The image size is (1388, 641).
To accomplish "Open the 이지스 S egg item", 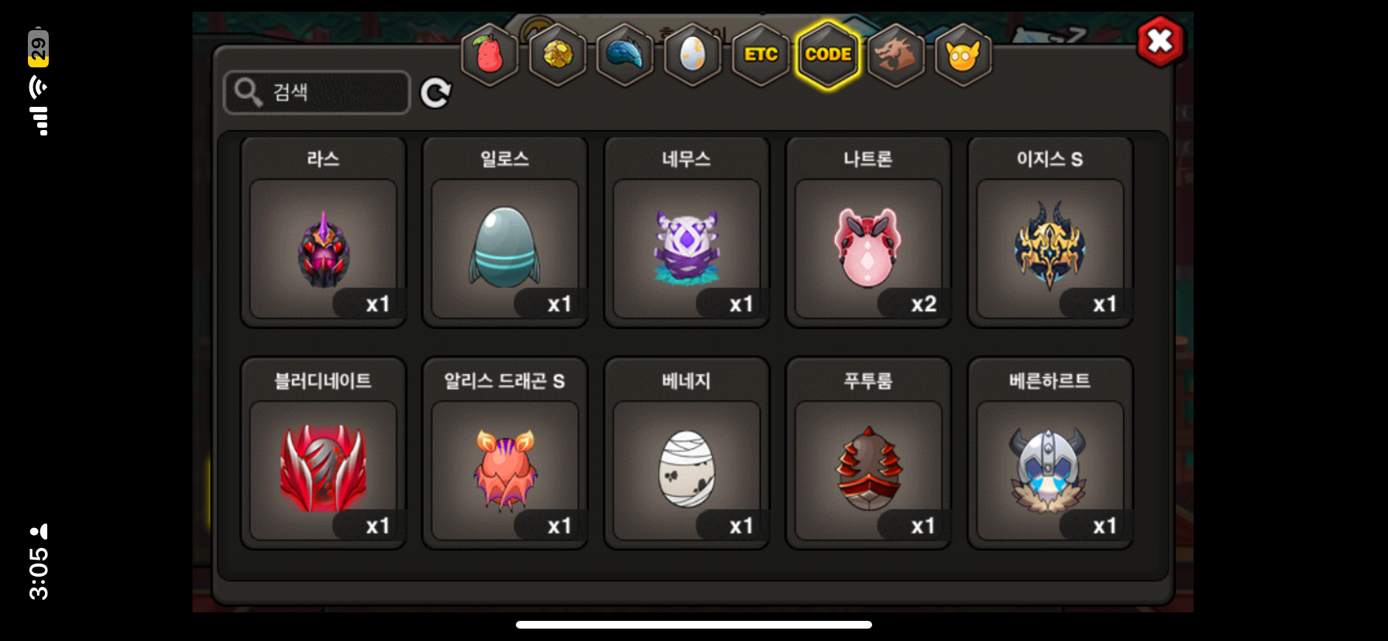I will coord(1050,232).
